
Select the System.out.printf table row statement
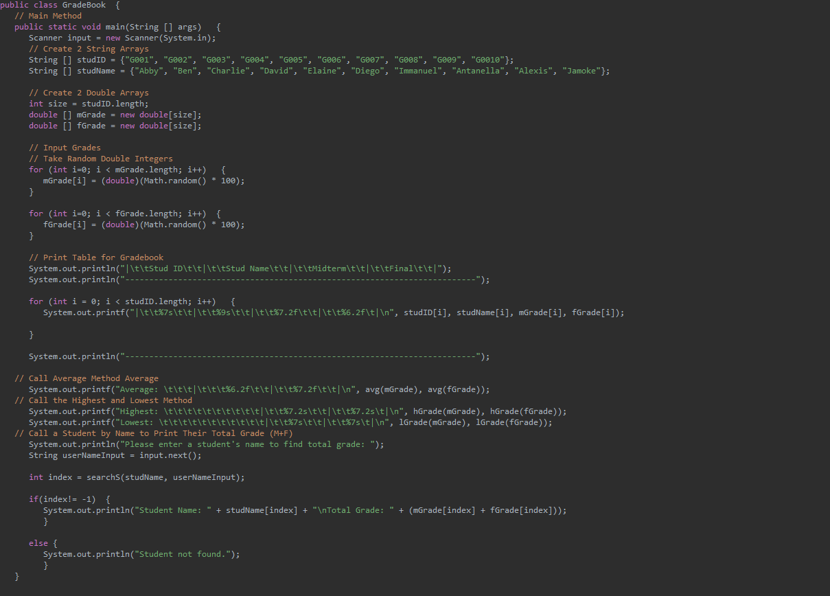click(275, 312)
